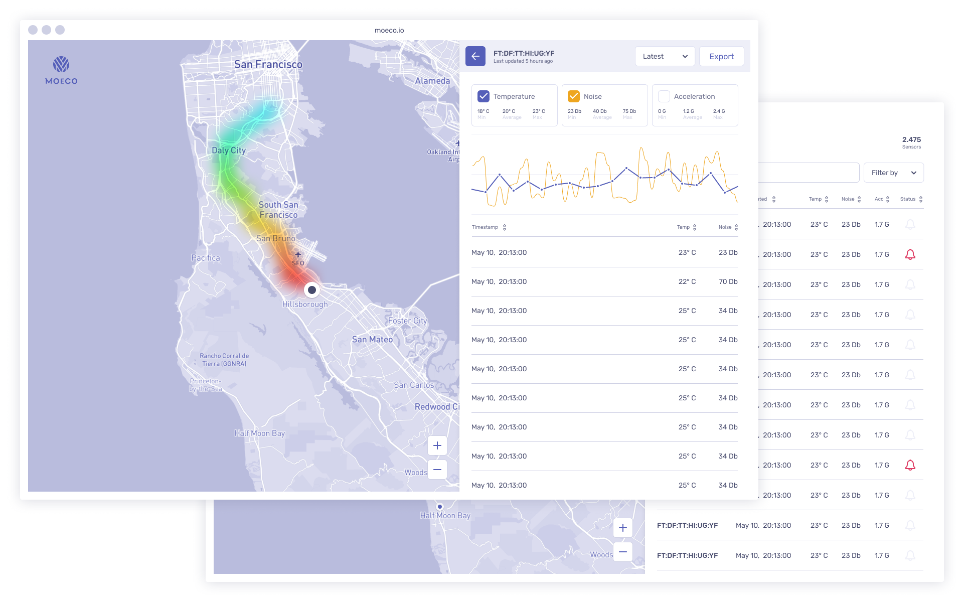
Task: Click the bell icon in first row
Action: (x=910, y=224)
